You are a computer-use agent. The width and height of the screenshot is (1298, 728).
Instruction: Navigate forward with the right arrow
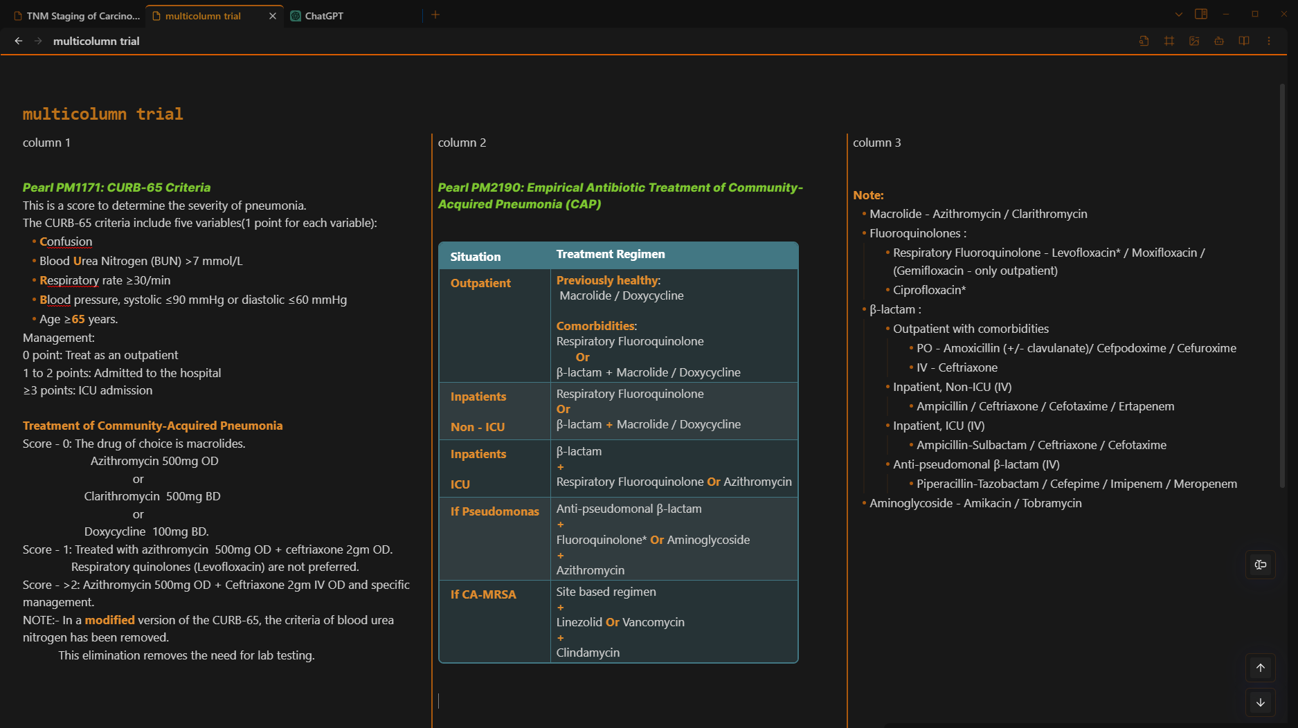pyautogui.click(x=39, y=41)
